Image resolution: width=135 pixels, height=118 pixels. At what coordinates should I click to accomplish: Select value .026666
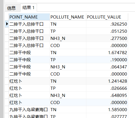click(107, 88)
